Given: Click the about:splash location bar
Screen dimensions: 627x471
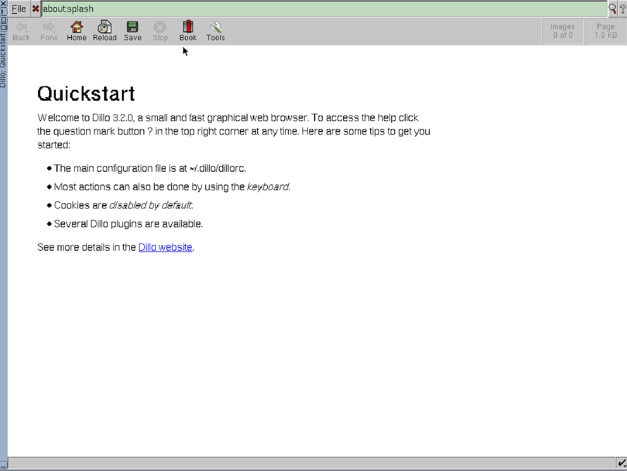Looking at the screenshot, I should pyautogui.click(x=324, y=9).
